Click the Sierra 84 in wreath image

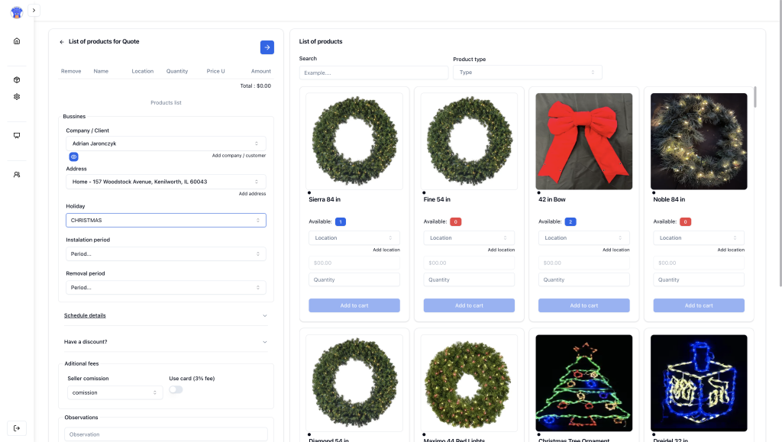point(354,141)
